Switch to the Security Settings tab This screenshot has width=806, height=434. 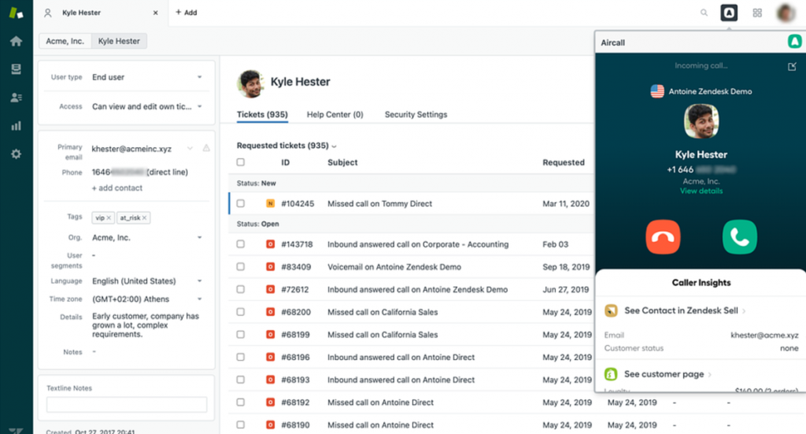point(416,115)
